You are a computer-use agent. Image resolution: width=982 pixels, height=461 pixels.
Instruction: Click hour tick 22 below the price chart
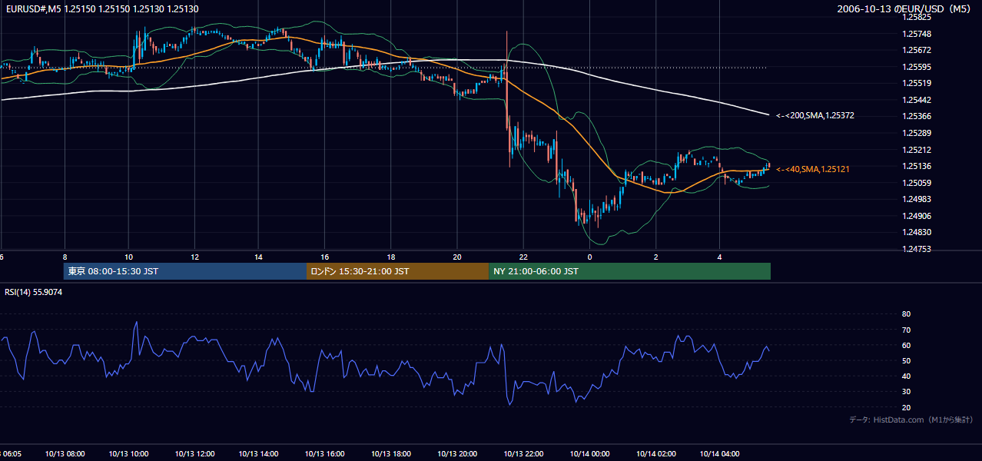tap(523, 257)
